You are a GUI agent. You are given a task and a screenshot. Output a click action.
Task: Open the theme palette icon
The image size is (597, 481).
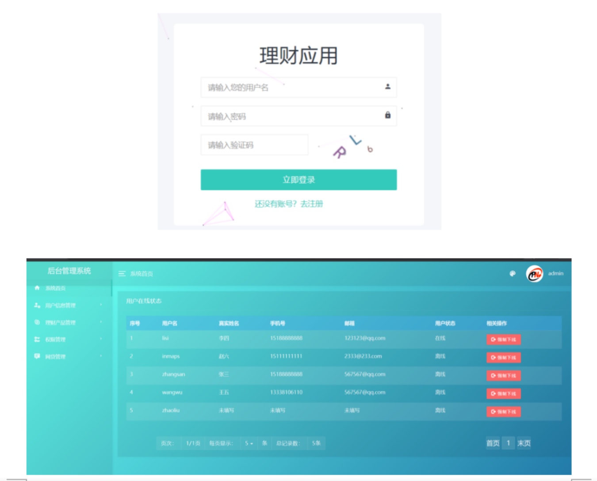pyautogui.click(x=513, y=274)
